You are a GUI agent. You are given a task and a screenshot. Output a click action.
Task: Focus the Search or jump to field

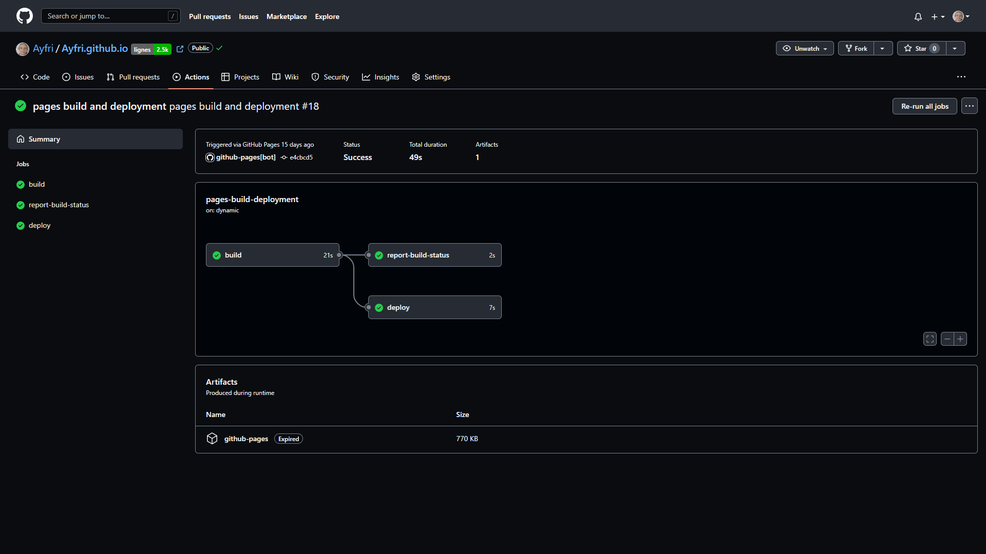tap(111, 16)
